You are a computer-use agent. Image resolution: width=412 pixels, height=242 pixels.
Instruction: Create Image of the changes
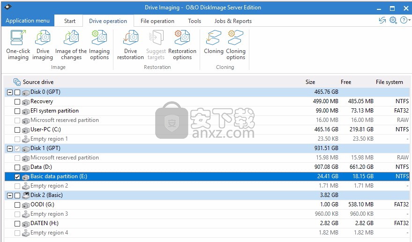pos(71,45)
